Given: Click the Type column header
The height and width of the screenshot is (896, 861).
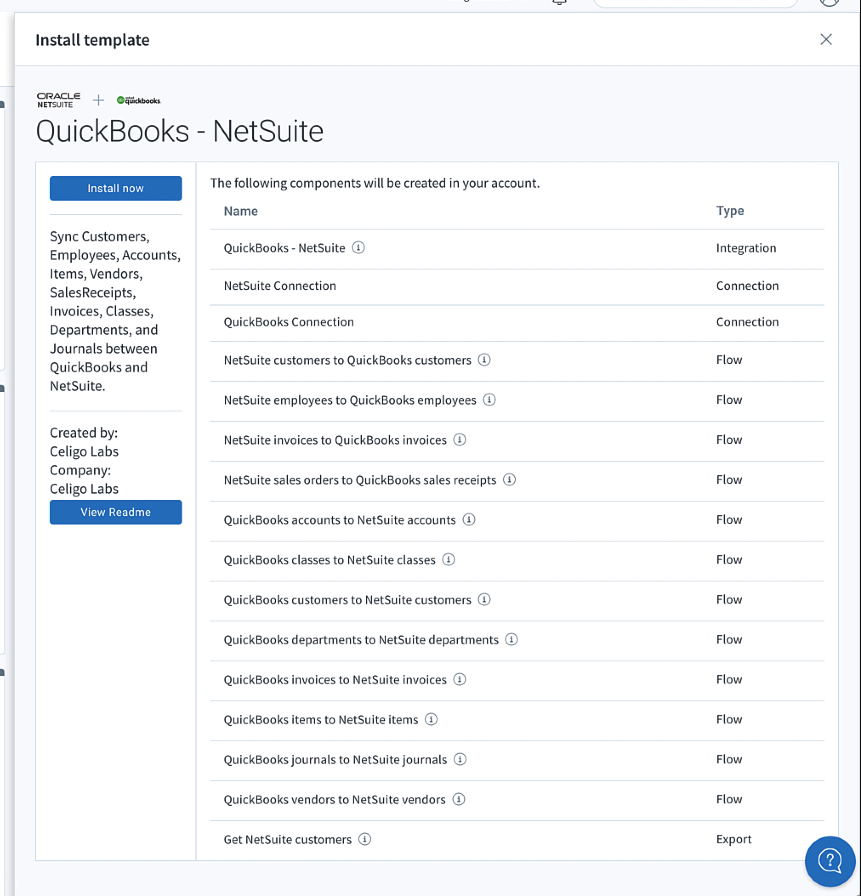Looking at the screenshot, I should pos(730,211).
